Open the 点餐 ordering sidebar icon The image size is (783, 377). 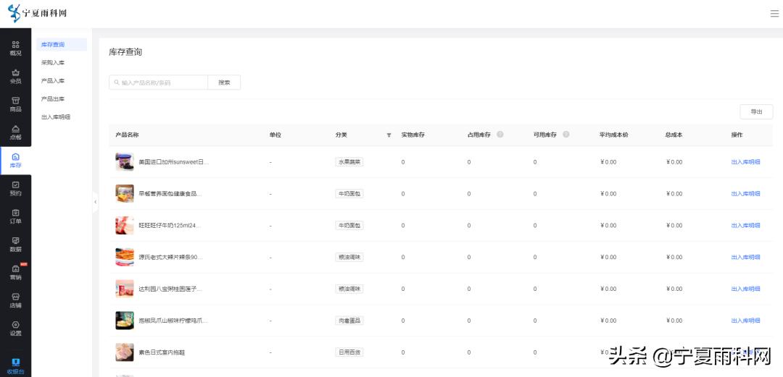tap(15, 132)
